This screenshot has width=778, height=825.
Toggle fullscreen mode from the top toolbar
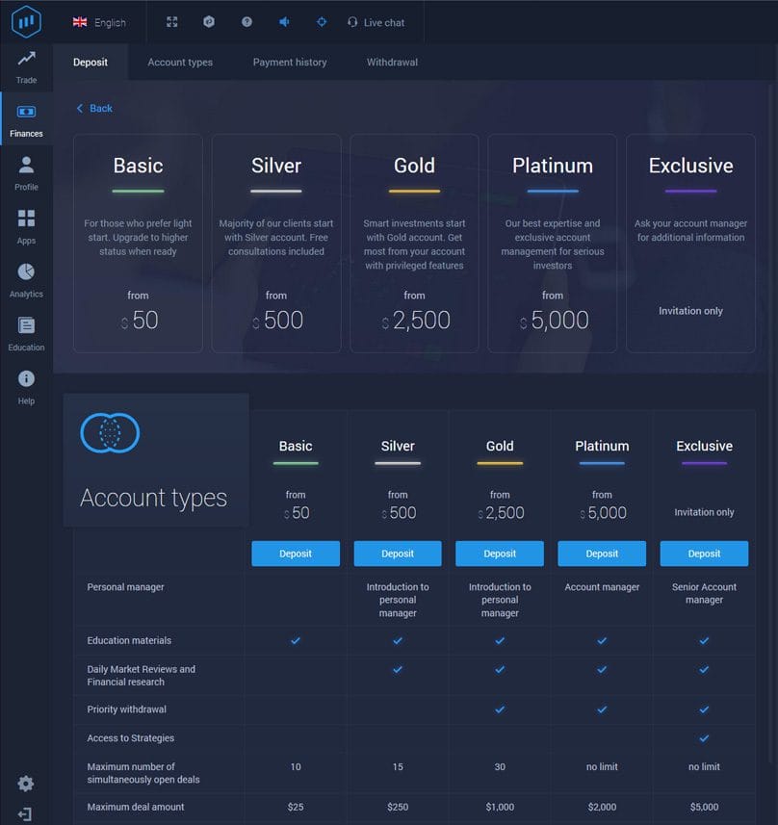click(173, 21)
